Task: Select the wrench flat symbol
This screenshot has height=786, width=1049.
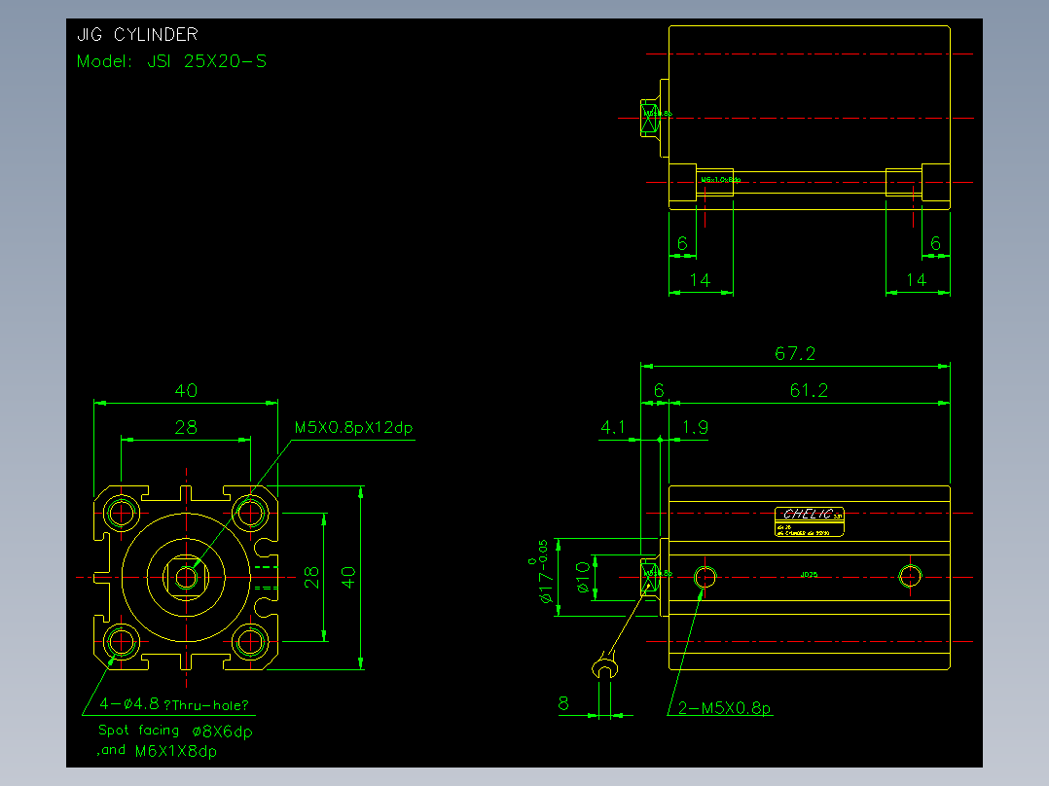Action: [605, 665]
